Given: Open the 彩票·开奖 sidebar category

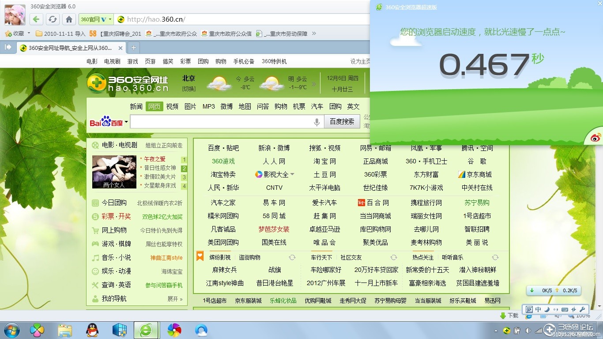Looking at the screenshot, I should [116, 216].
